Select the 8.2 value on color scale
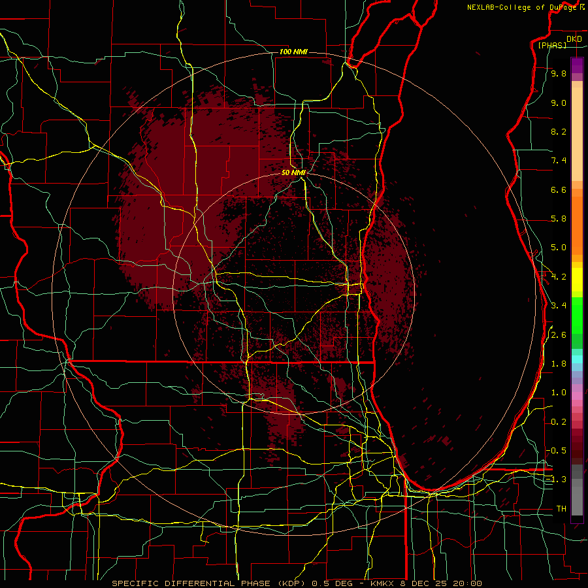Viewport: 588px width, 588px height. point(559,131)
